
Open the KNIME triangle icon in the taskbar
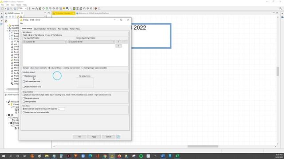click(112, 156)
